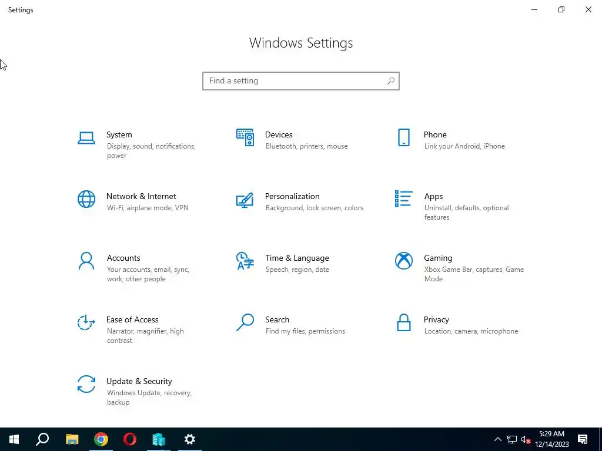Open the notification Action Center
Screen dimensions: 602x451
(583, 439)
